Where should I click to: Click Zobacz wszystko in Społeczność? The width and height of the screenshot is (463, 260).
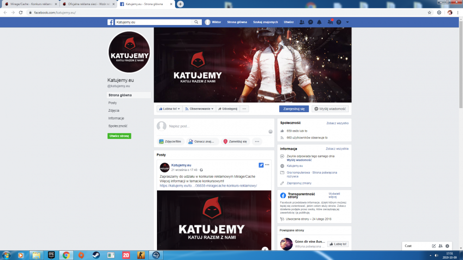click(337, 123)
